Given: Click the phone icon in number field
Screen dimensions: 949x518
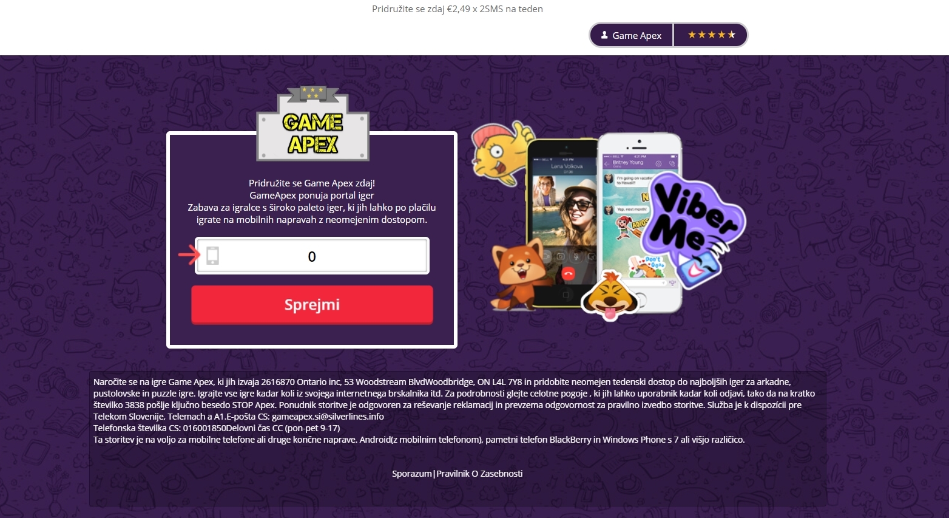Looking at the screenshot, I should point(212,256).
